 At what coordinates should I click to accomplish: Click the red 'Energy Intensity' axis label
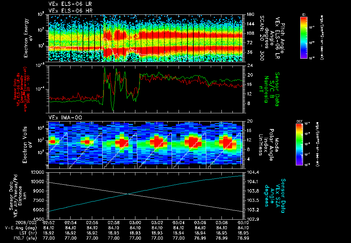[x=22, y=89]
